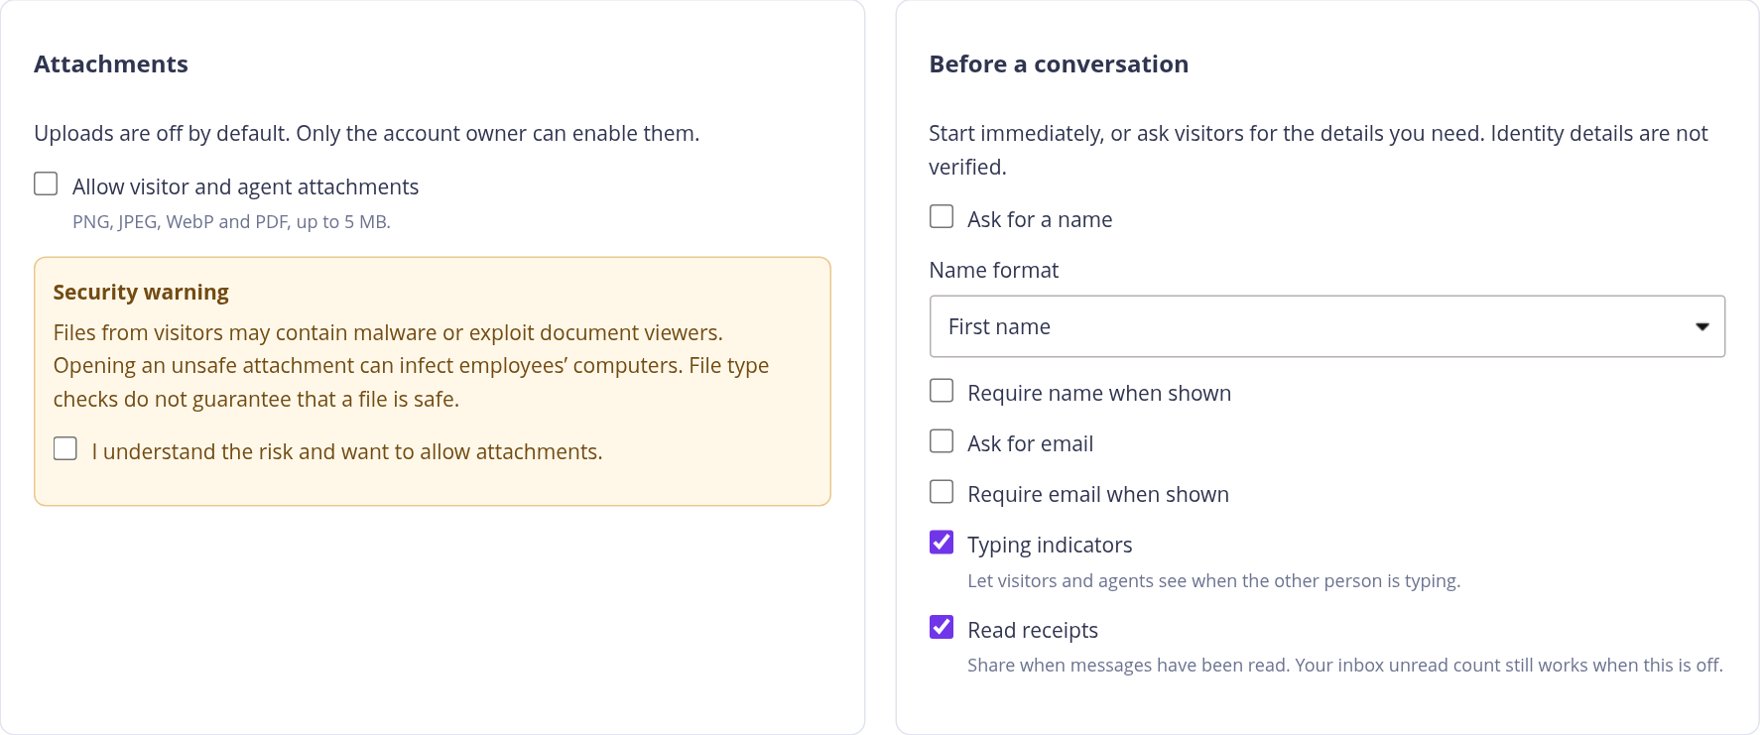Viewport: 1761px width, 735px height.
Task: Click the 'Files from visitors may contain malware' text
Action: click(411, 366)
